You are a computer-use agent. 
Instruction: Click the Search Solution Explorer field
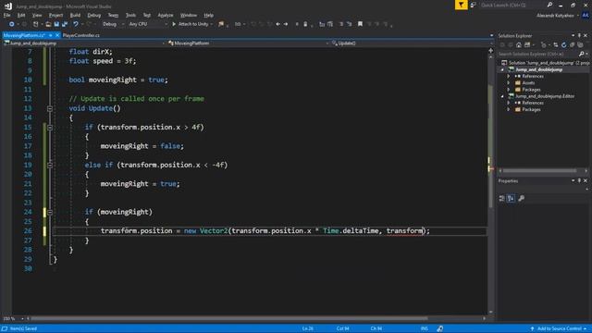point(538,54)
